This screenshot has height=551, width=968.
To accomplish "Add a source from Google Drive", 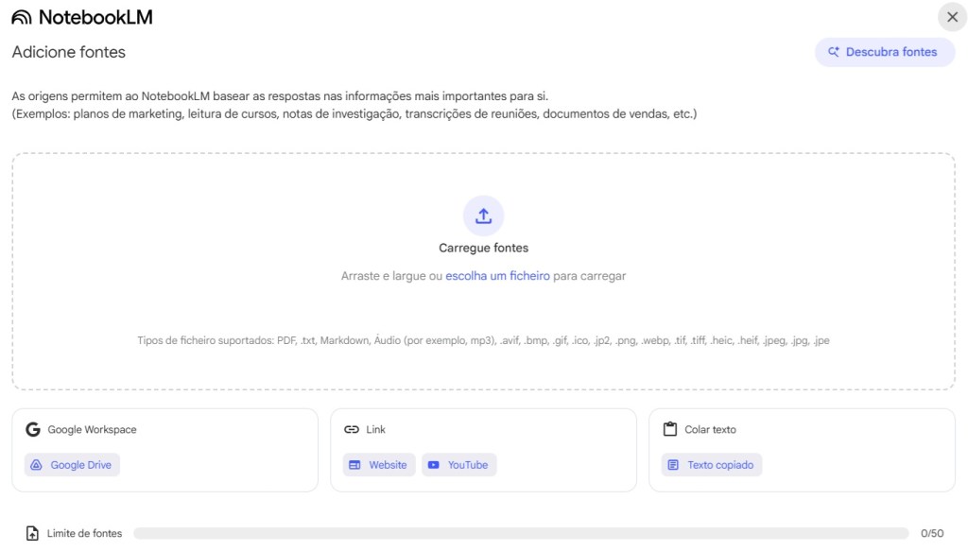I will pos(72,465).
